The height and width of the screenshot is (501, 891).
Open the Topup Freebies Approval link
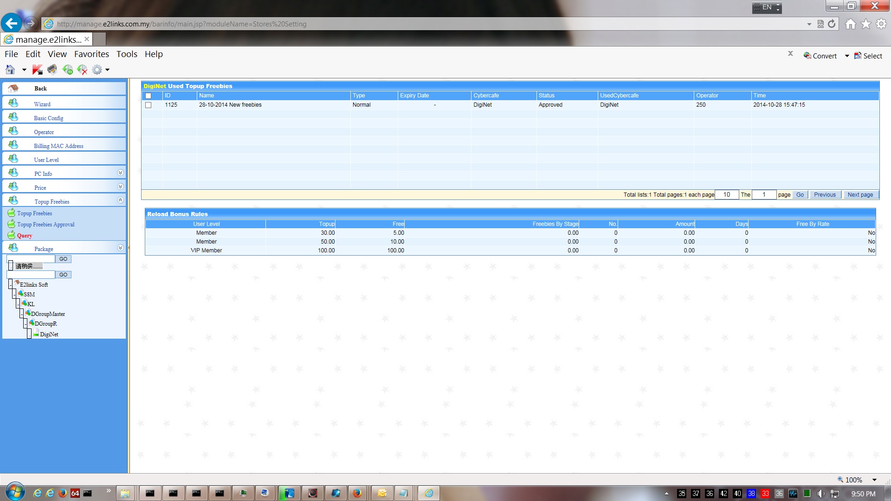tap(45, 225)
